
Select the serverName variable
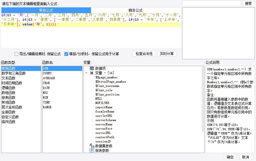tap(104, 124)
